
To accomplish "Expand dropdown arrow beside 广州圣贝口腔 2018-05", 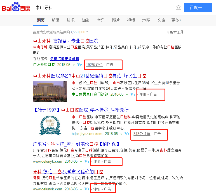I will [74, 65].
